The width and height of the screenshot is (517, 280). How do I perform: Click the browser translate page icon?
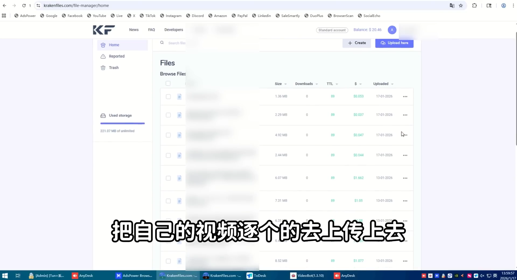452,6
